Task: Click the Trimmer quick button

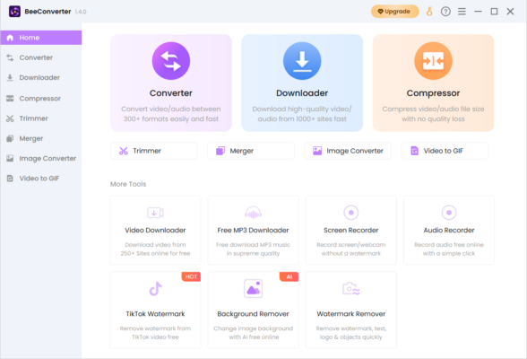Action: click(154, 151)
